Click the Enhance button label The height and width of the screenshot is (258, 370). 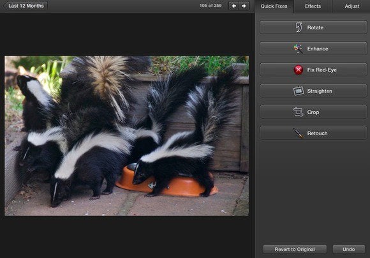tap(318, 49)
